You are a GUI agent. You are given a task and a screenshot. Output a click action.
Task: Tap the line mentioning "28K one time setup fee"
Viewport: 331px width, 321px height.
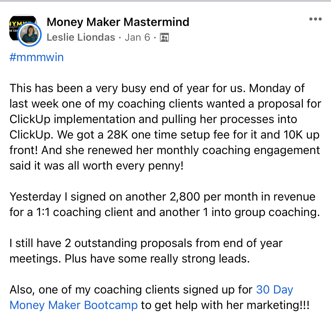coord(164,135)
